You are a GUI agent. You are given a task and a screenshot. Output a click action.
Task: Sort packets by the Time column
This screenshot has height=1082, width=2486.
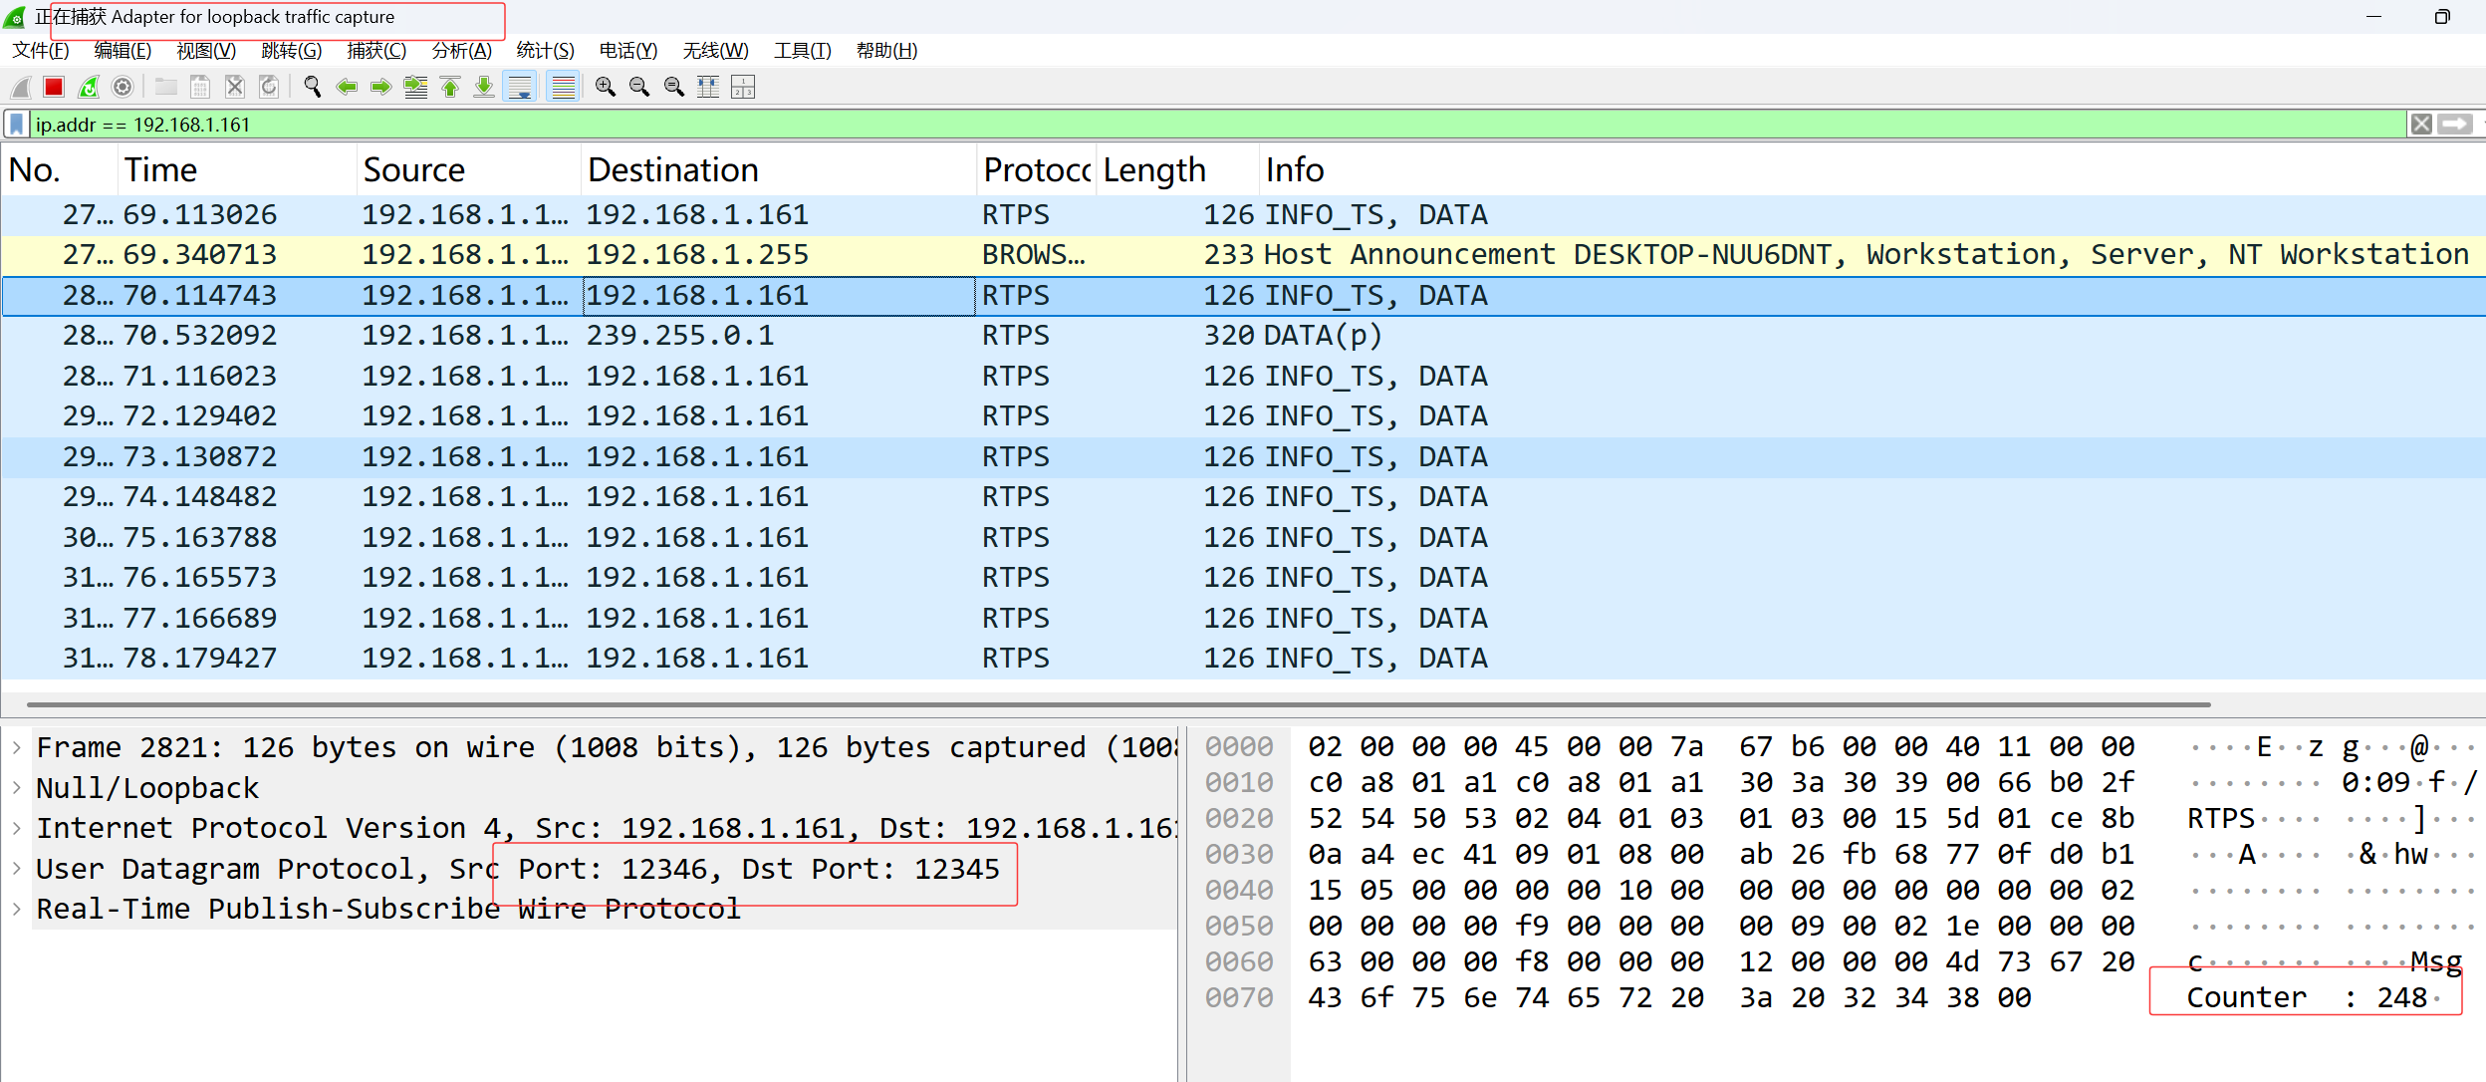(x=159, y=170)
